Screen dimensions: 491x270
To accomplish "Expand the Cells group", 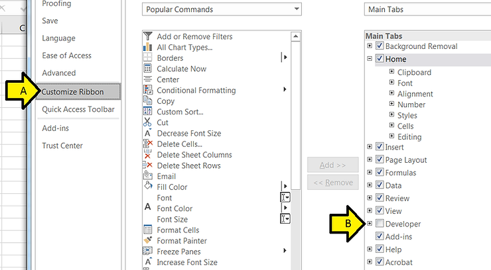I will (x=391, y=125).
